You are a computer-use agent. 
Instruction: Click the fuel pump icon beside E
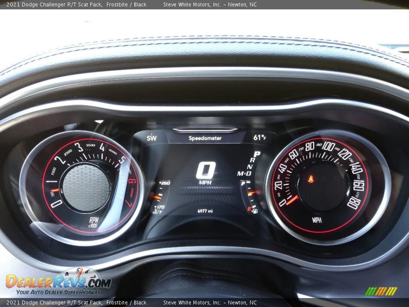click(x=255, y=211)
